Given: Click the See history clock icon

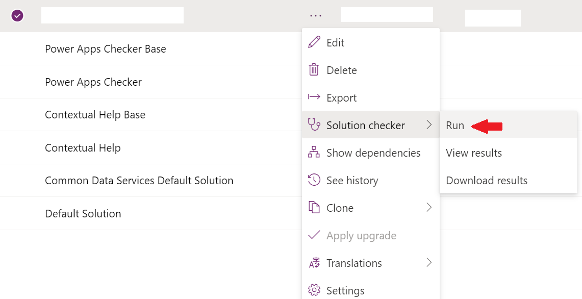Looking at the screenshot, I should coord(314,180).
